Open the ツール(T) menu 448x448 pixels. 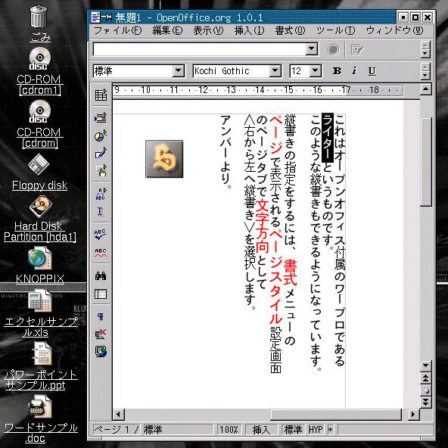tap(335, 30)
